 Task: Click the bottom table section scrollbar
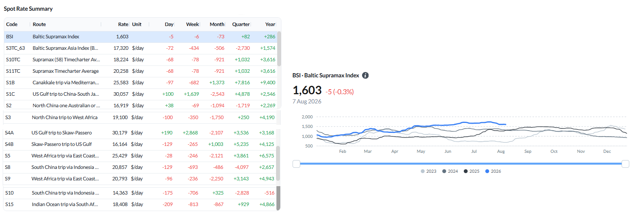click(x=278, y=198)
